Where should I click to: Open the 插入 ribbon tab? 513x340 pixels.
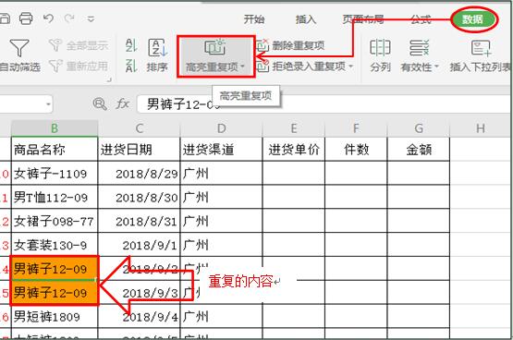click(306, 19)
